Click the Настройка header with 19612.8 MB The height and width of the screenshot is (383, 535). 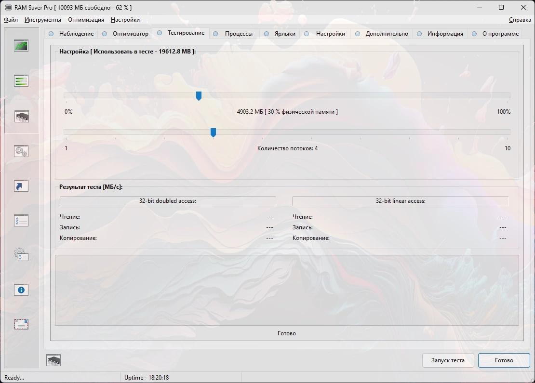[x=128, y=52]
